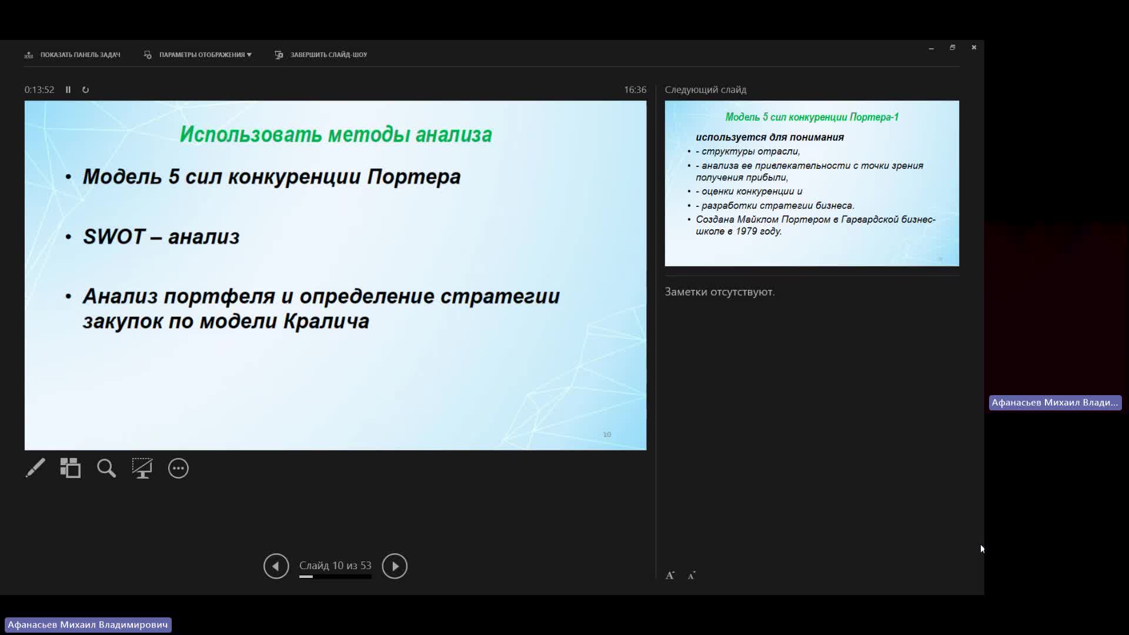Click the Афанасьев Михаил participant name tag on right

[x=1055, y=403]
